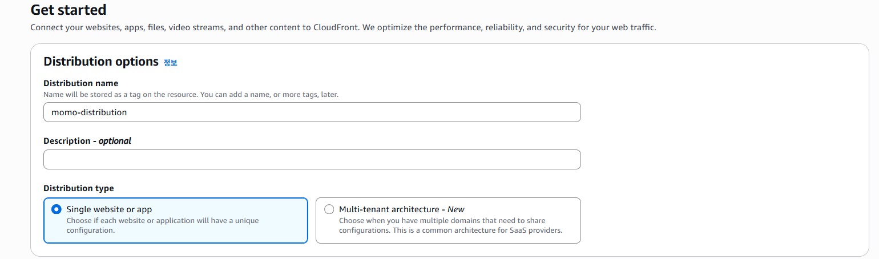Viewport: 879px width, 259px height.
Task: Click the 'Distribution options' section heading
Action: pyautogui.click(x=100, y=62)
